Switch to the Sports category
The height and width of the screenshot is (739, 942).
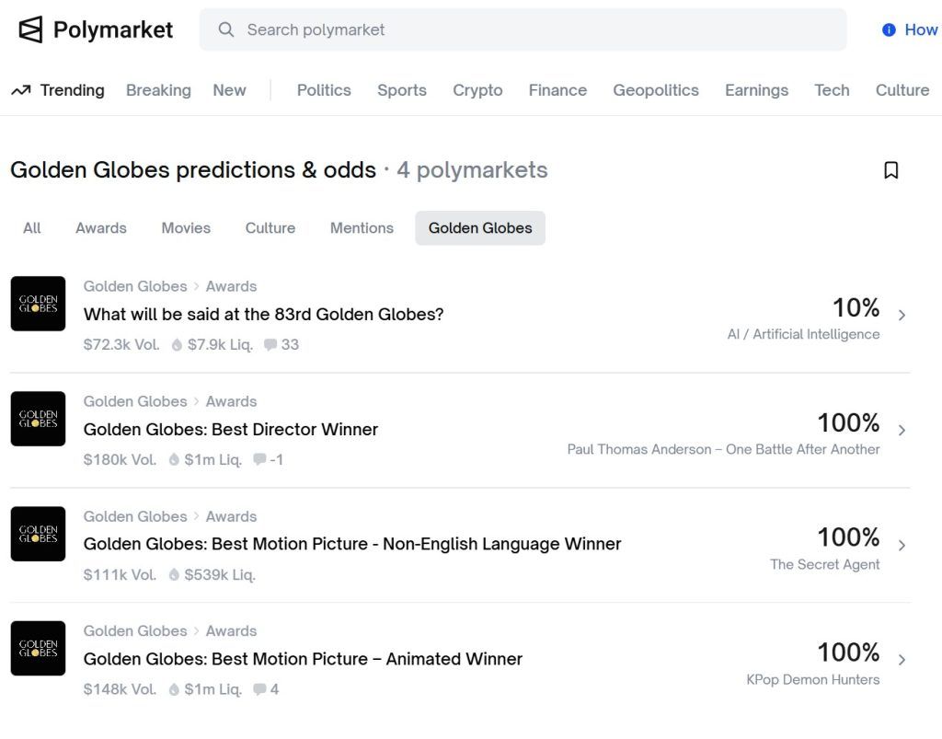(x=401, y=89)
